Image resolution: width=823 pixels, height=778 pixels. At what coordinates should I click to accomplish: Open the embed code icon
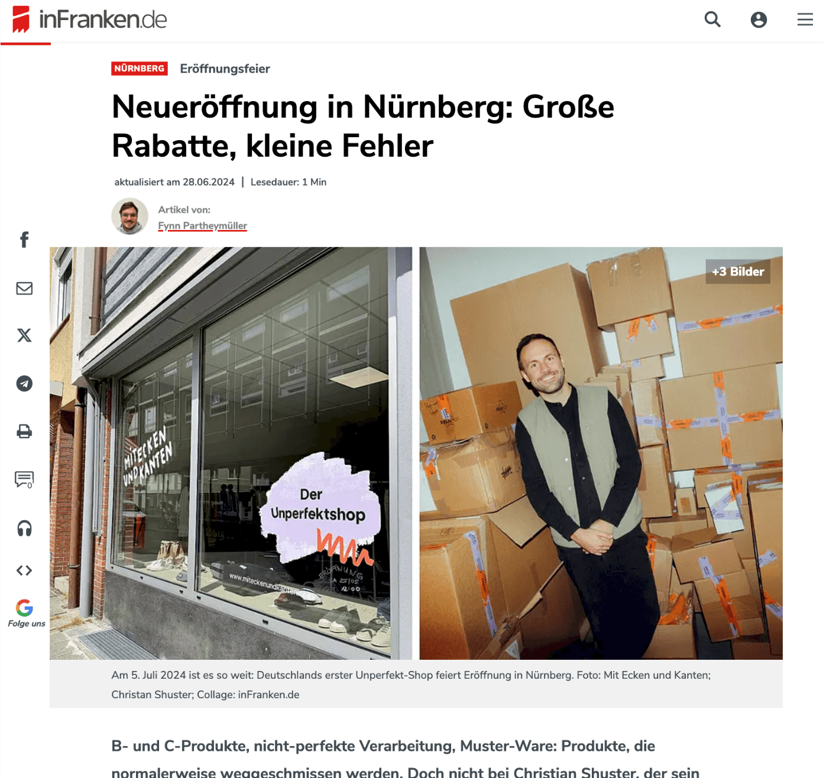coord(24,570)
